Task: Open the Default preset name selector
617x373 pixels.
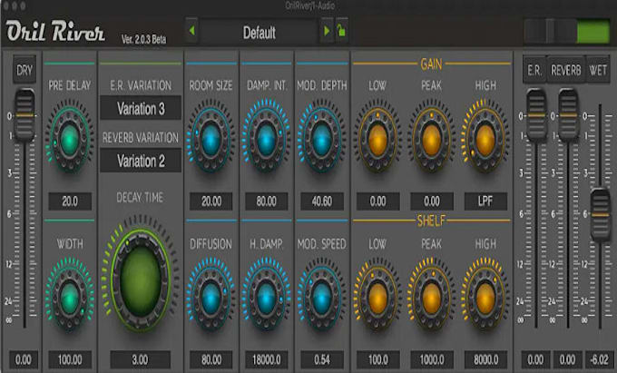Action: (x=259, y=32)
